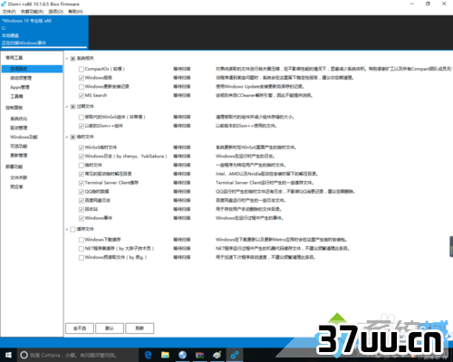
Task: Select 空间回收 in the sidebar
Action: pyautogui.click(x=32, y=69)
